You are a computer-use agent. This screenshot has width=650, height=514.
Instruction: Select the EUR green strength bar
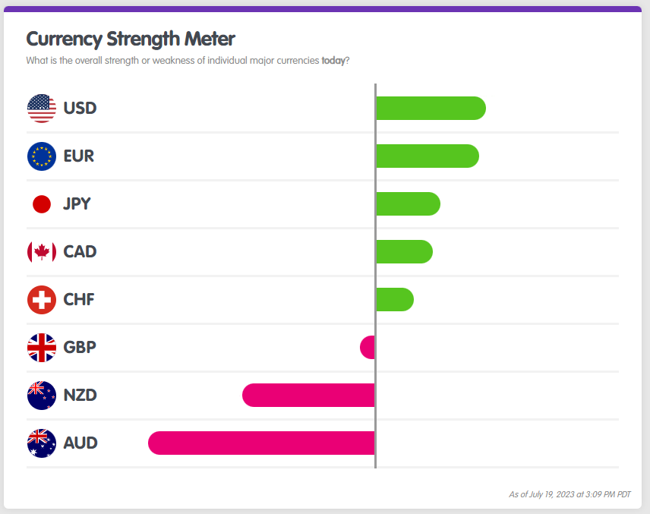point(427,156)
